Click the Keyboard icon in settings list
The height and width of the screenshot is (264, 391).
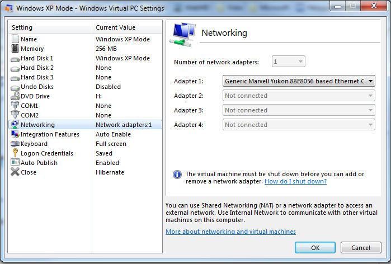(15, 144)
